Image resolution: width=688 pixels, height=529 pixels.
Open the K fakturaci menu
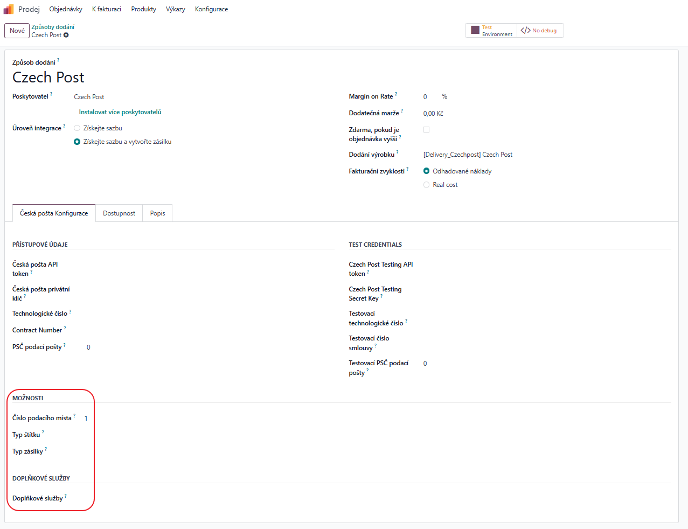[107, 9]
